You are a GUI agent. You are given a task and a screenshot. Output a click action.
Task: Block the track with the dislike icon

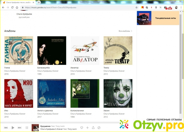pyautogui.click(x=99, y=128)
